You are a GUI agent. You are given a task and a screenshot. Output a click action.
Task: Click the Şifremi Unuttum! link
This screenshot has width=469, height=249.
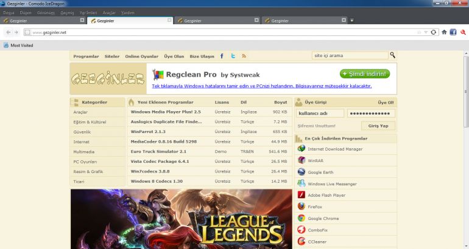pyautogui.click(x=317, y=126)
